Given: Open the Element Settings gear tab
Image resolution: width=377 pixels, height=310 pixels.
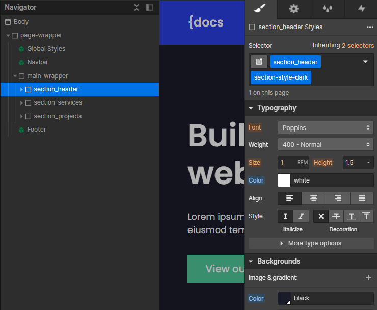Looking at the screenshot, I should point(293,9).
